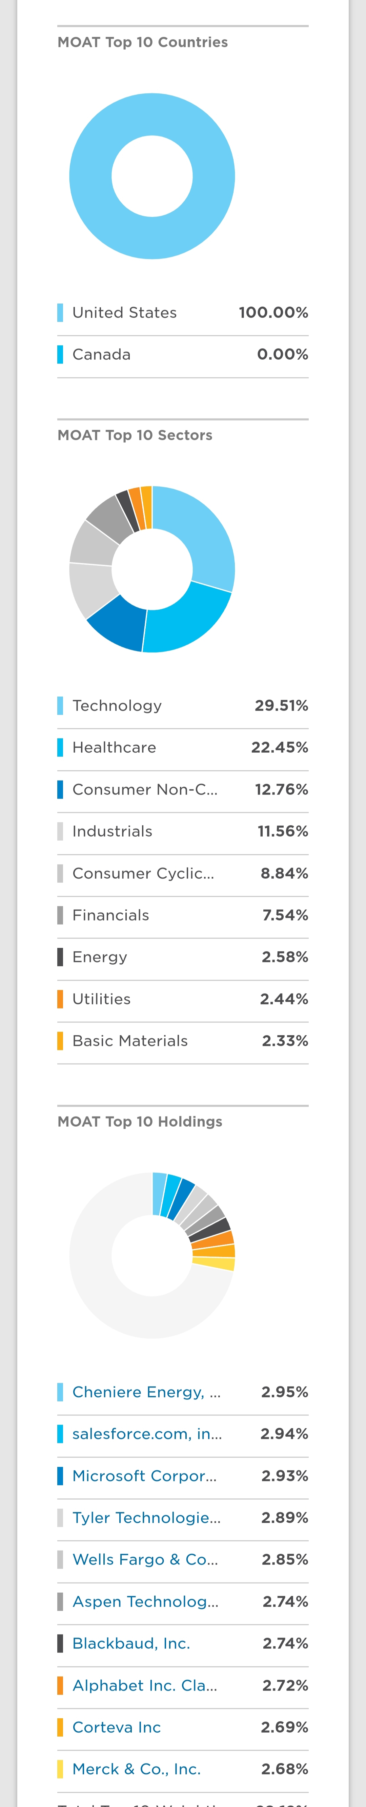This screenshot has width=366, height=1807.
Task: Click the yellow Merck slice in Holdings chart
Action: (x=213, y=1264)
